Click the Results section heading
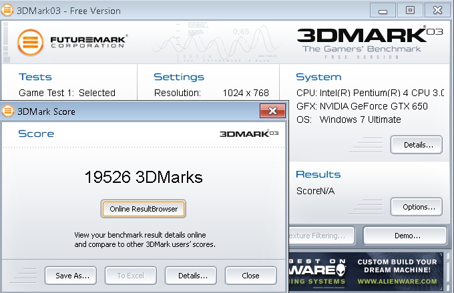The height and width of the screenshot is (293, 454). tap(318, 174)
